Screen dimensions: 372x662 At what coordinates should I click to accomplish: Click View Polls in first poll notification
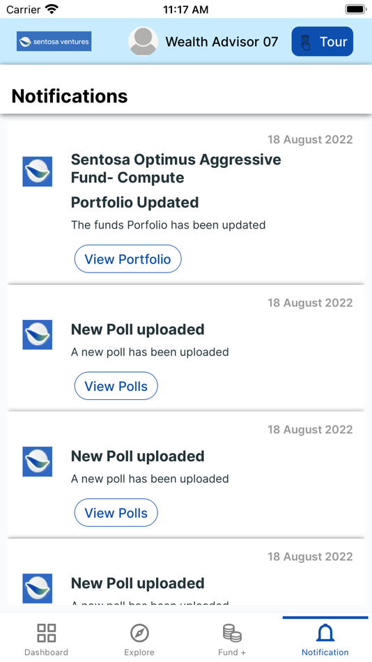click(116, 386)
